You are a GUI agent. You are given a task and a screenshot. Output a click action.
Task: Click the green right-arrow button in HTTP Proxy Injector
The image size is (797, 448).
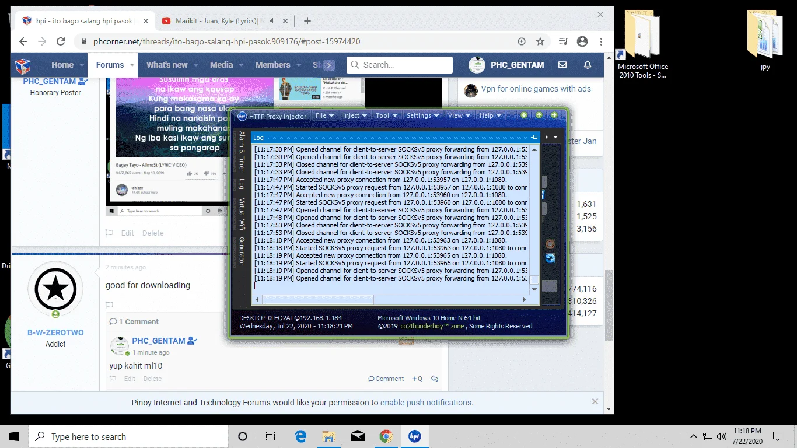(x=554, y=116)
